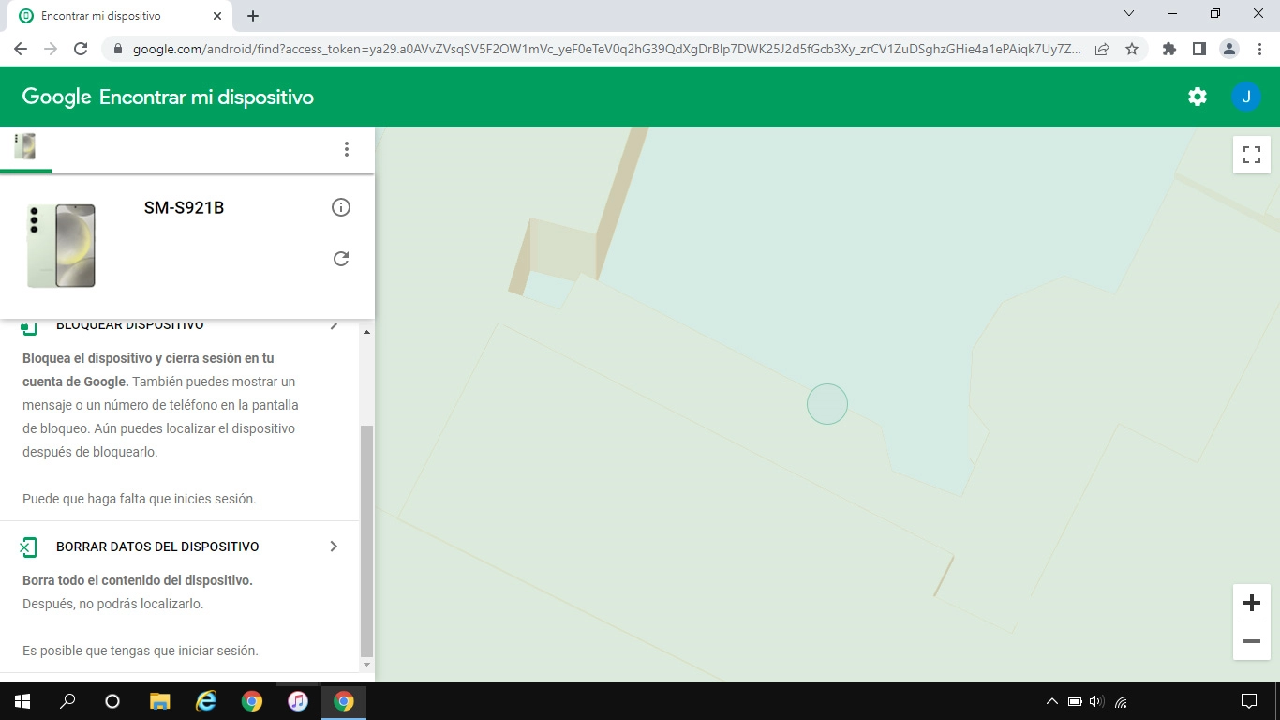Refresh the SM-S921B device location
The width and height of the screenshot is (1280, 720).
coord(341,259)
